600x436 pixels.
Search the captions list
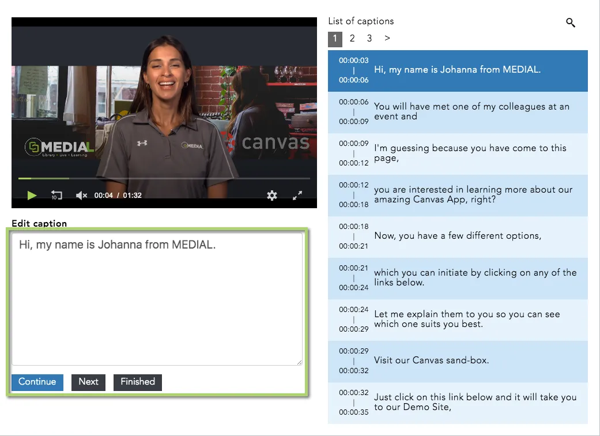571,22
